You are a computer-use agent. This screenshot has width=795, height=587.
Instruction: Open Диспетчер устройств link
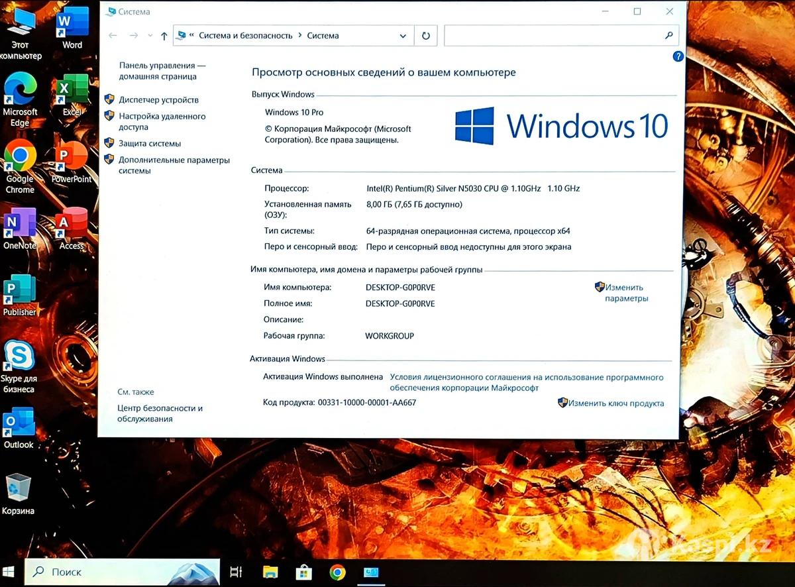(x=158, y=100)
